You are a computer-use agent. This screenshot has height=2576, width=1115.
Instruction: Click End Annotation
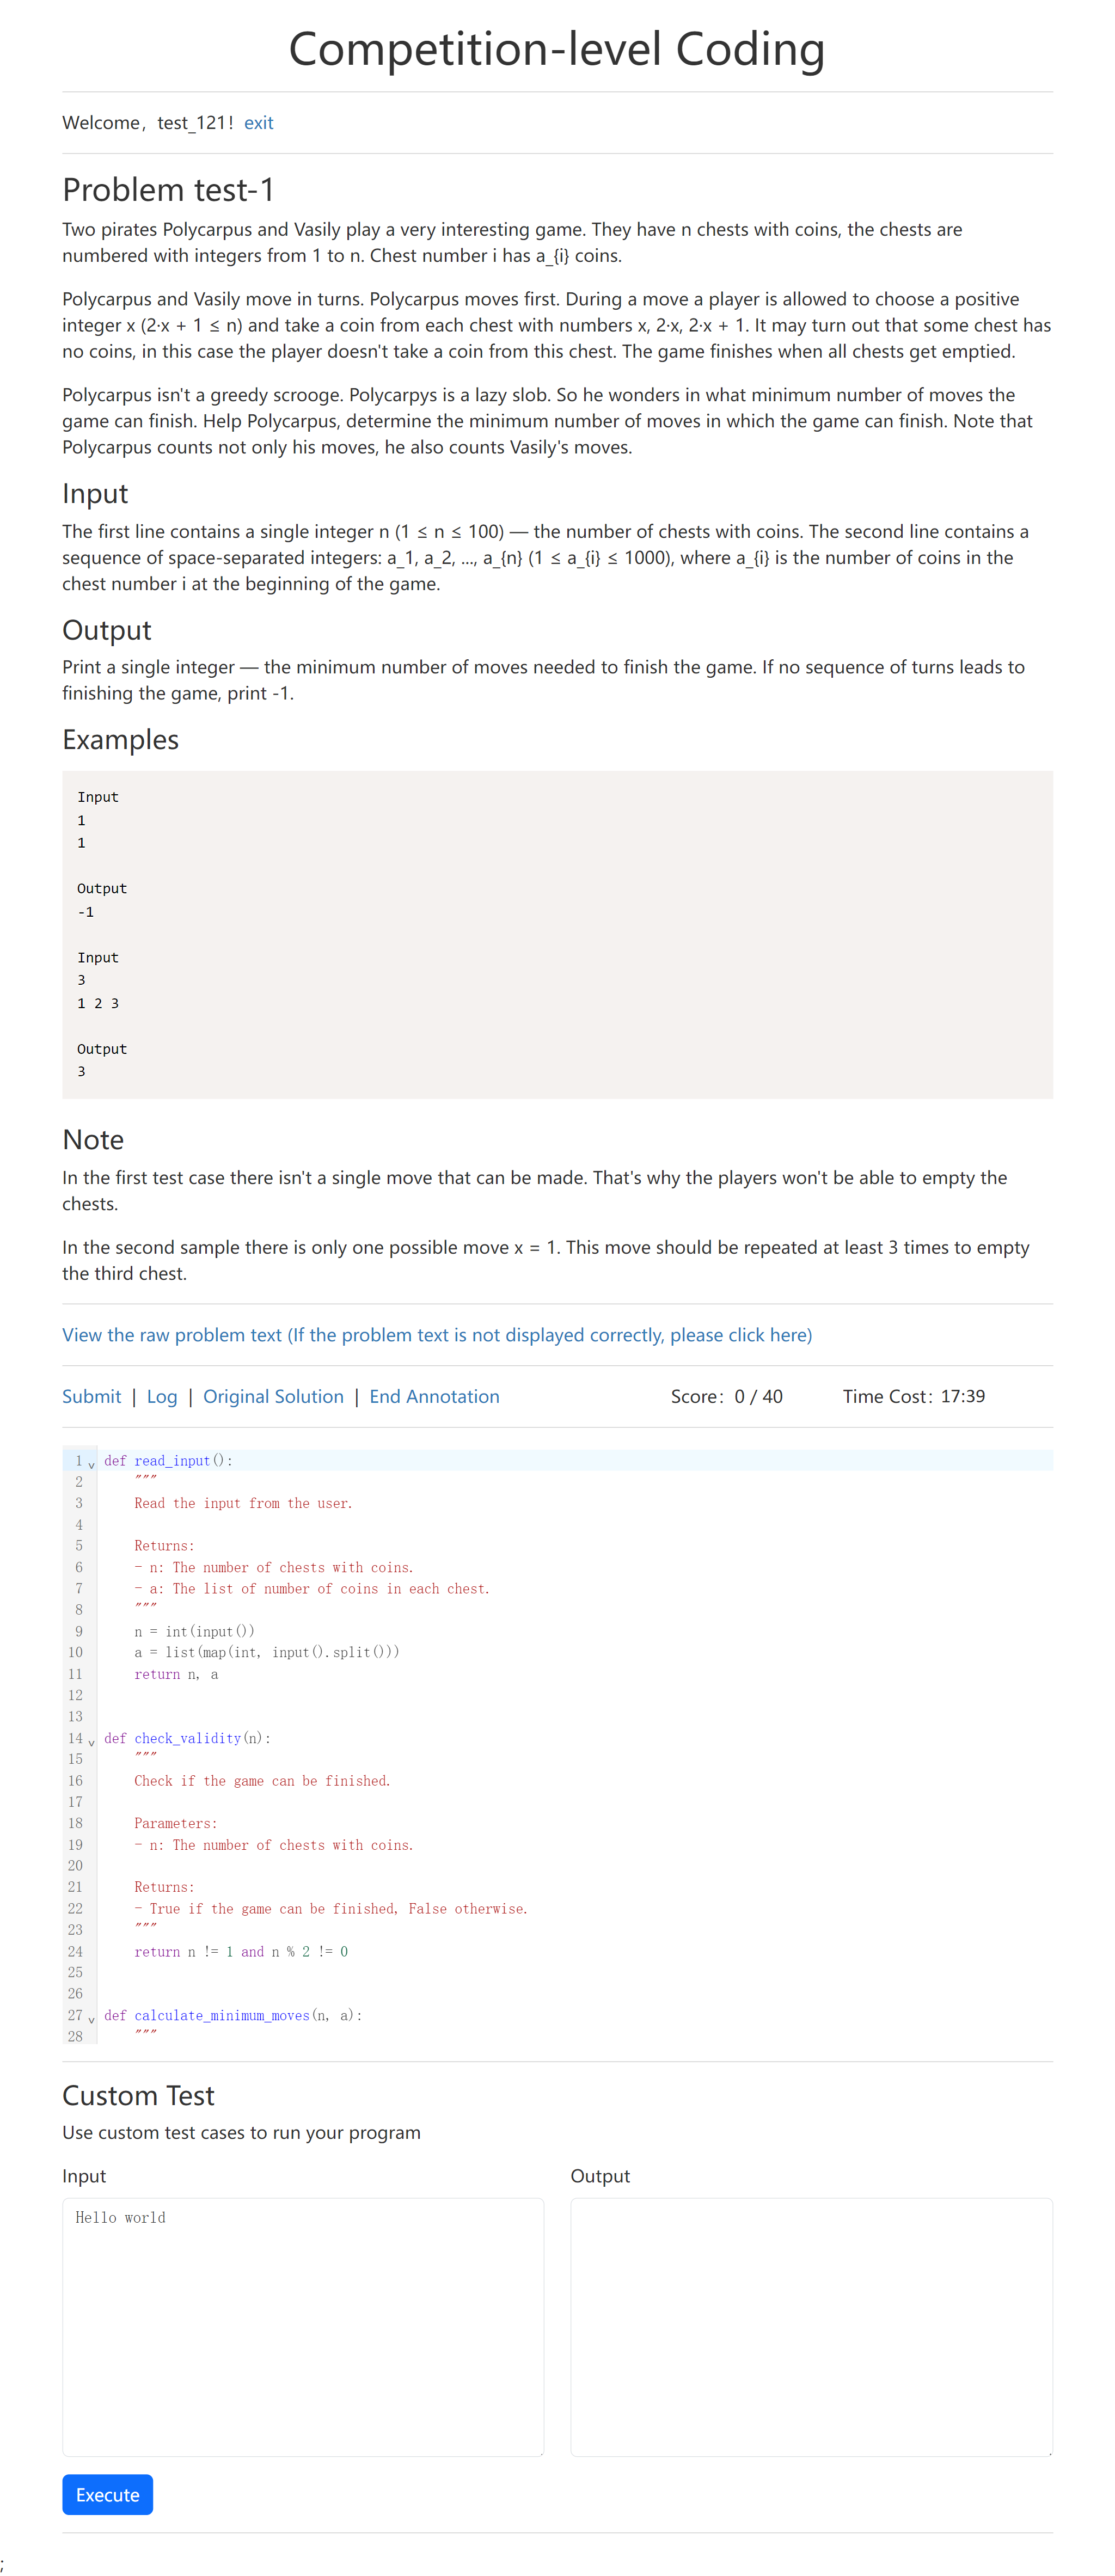tap(434, 1396)
